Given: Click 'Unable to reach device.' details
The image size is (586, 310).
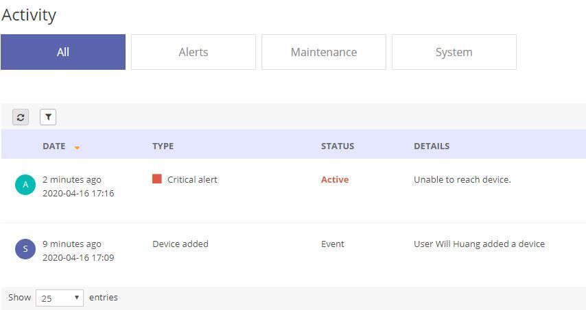Looking at the screenshot, I should (x=462, y=179).
